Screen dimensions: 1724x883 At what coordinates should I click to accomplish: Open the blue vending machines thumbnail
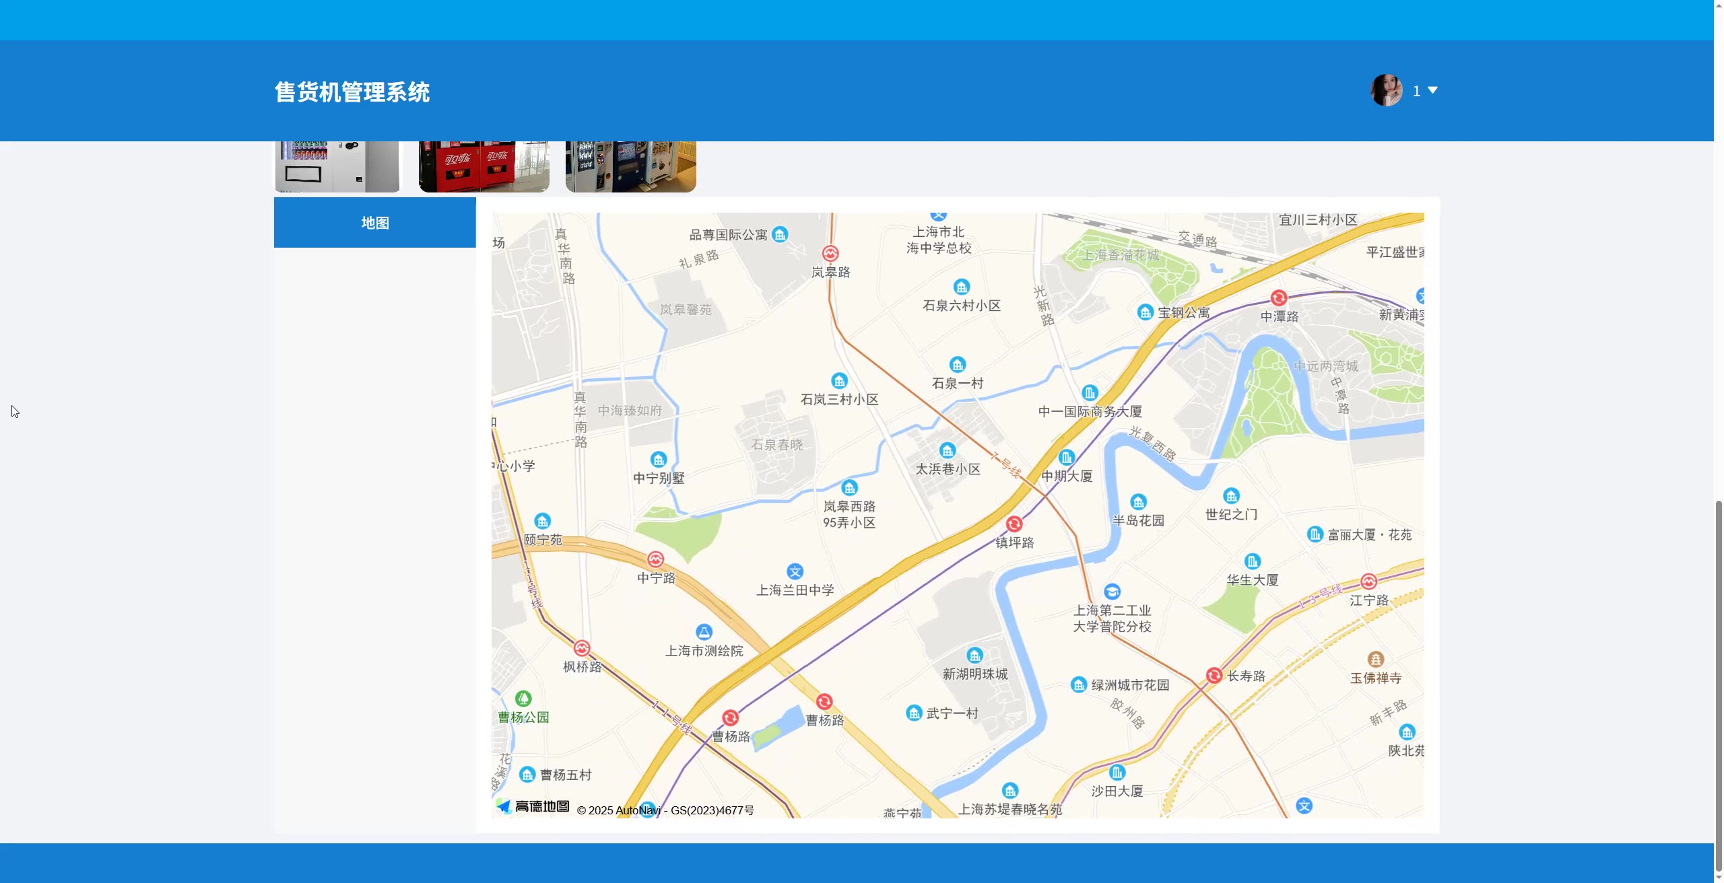630,166
